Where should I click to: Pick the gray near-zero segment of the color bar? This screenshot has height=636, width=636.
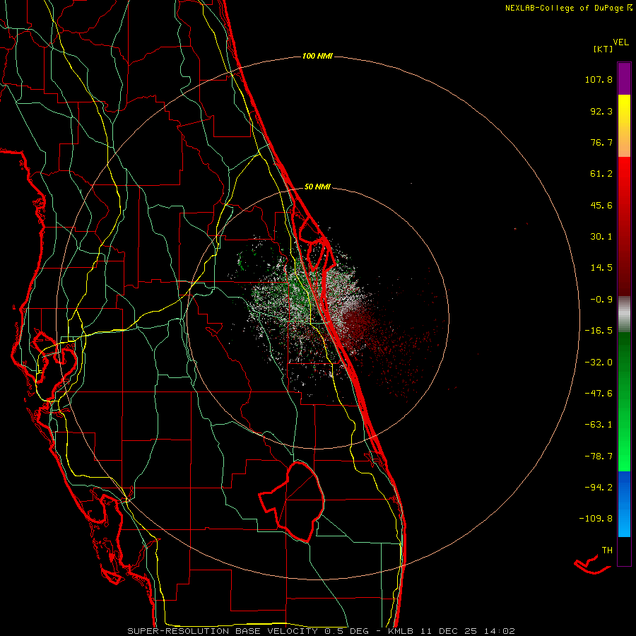pos(624,314)
